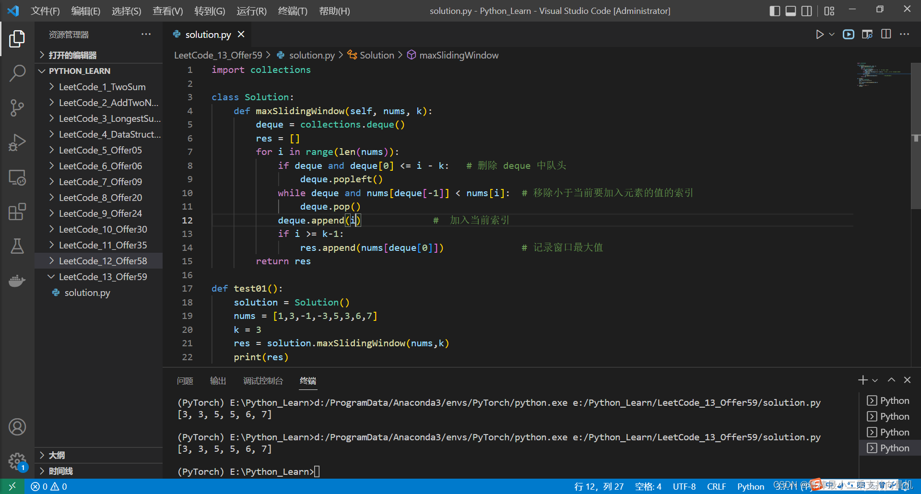The height and width of the screenshot is (494, 921).
Task: Open terminal launch profile dropdown
Action: [875, 380]
